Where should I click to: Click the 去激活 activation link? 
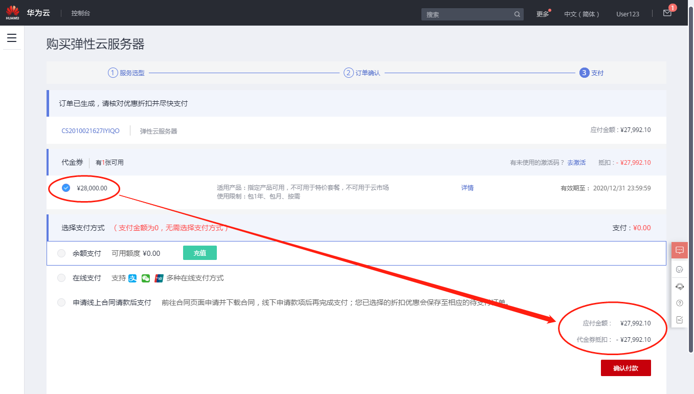point(576,162)
